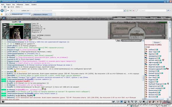Click the info icon next to Ацетон[4]

click(x=159, y=65)
